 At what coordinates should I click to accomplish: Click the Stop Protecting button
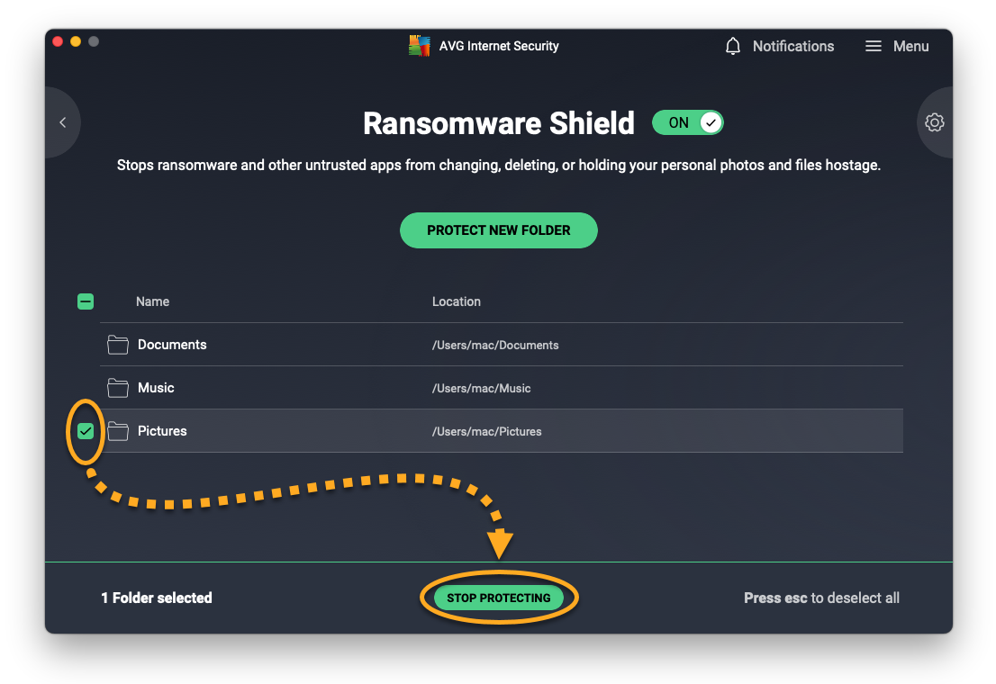(498, 598)
